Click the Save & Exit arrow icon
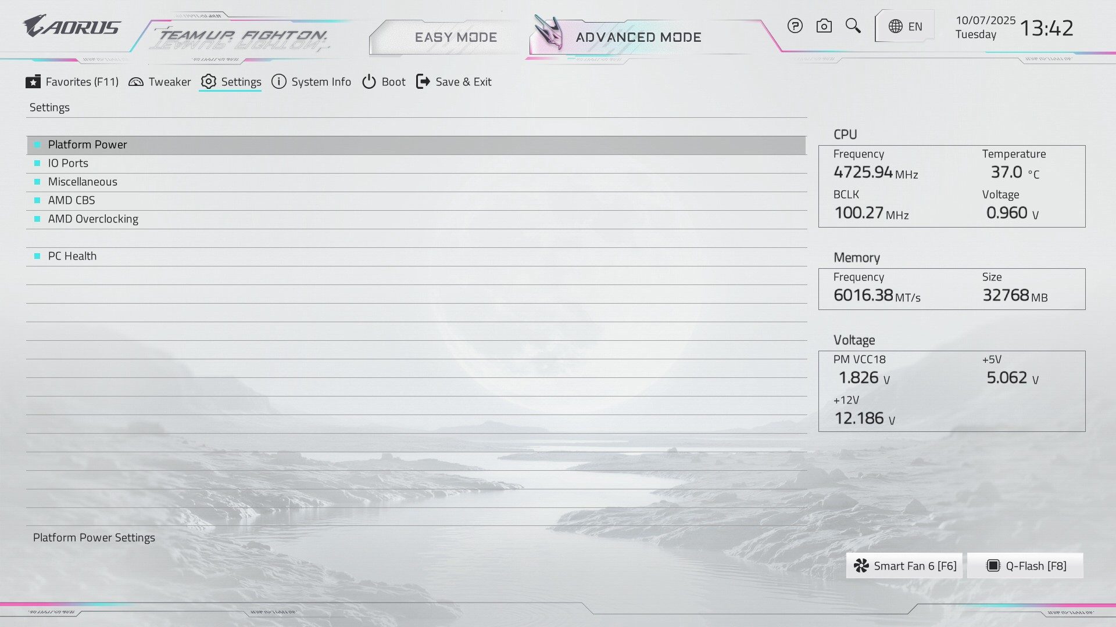Viewport: 1116px width, 627px height. click(x=423, y=82)
